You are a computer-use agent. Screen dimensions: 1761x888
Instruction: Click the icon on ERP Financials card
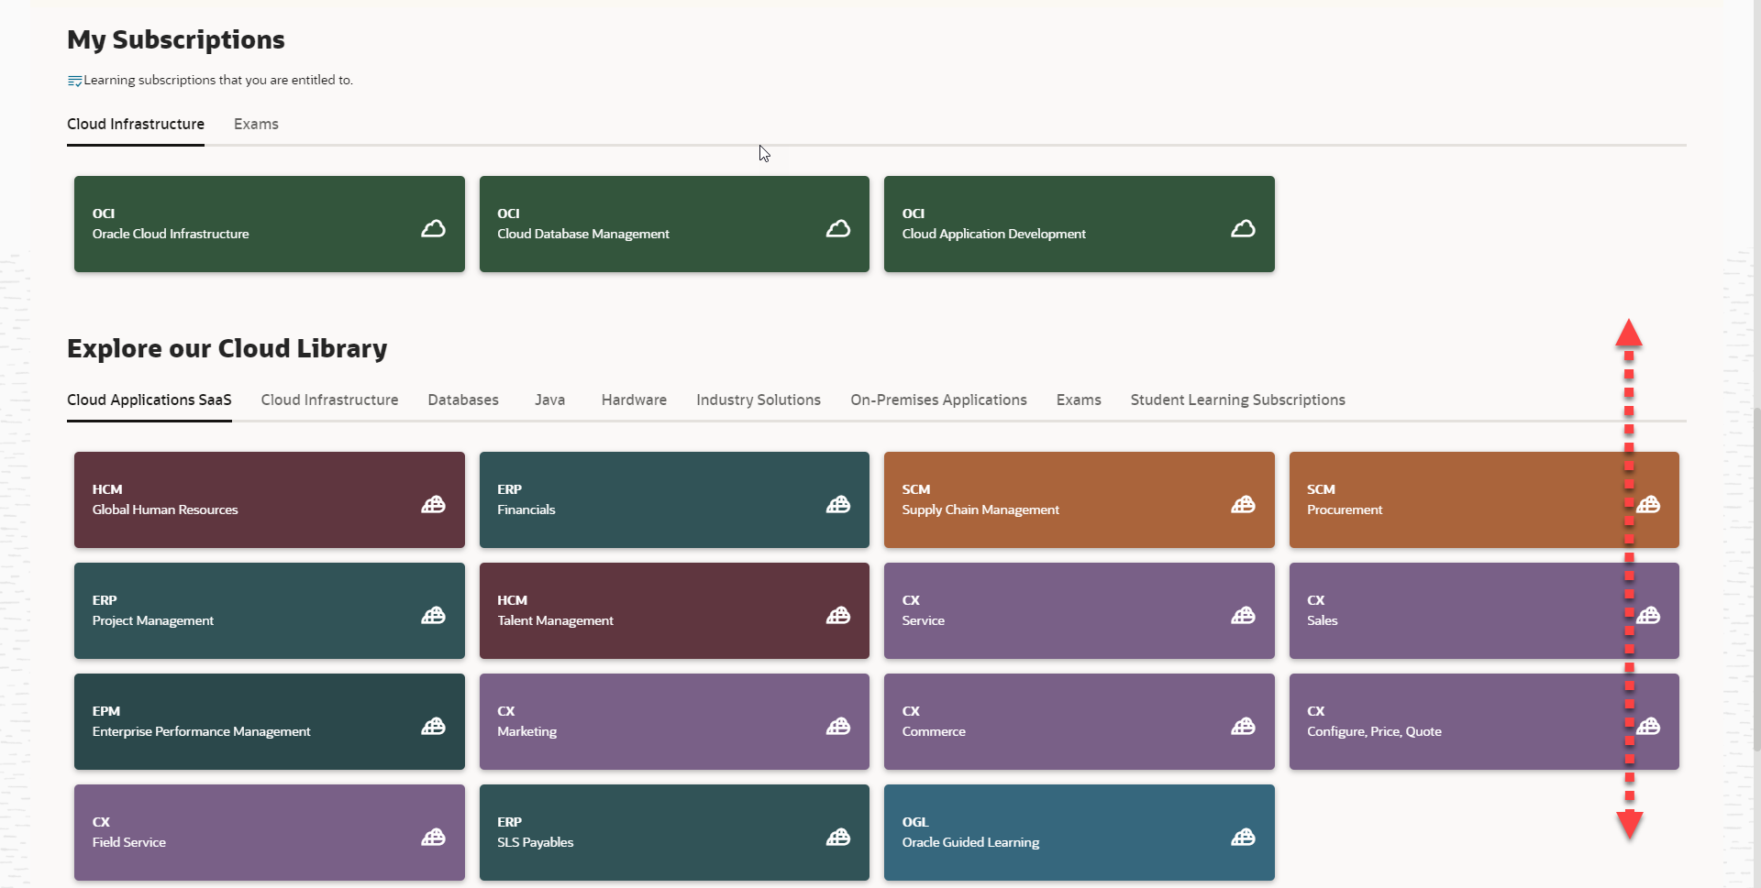click(838, 504)
